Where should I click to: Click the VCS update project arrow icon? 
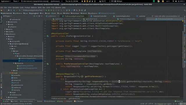point(67,10)
